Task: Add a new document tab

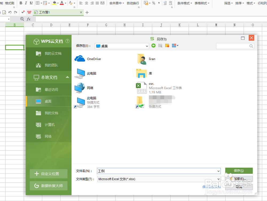Action: click(x=87, y=13)
